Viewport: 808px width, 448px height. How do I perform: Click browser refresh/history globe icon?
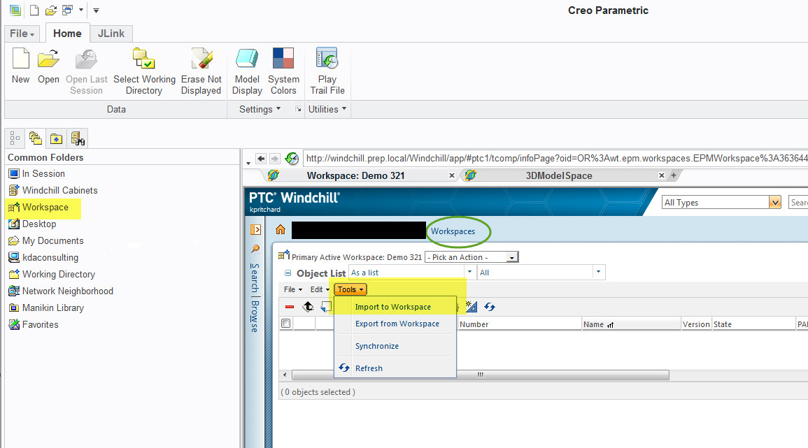(x=292, y=159)
